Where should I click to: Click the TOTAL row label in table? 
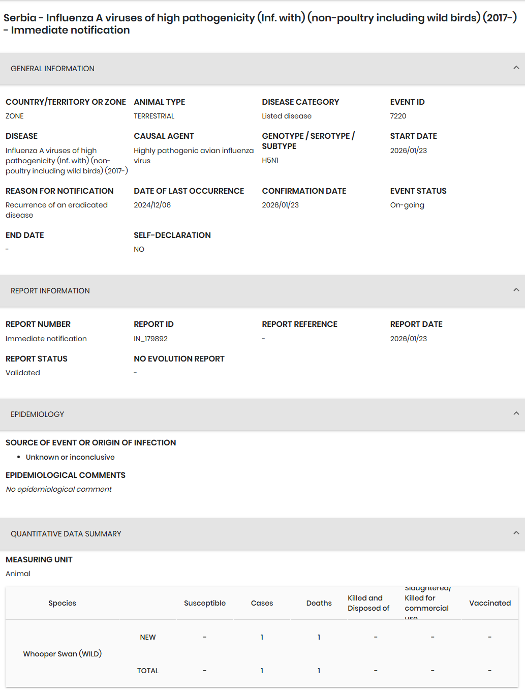pos(148,671)
